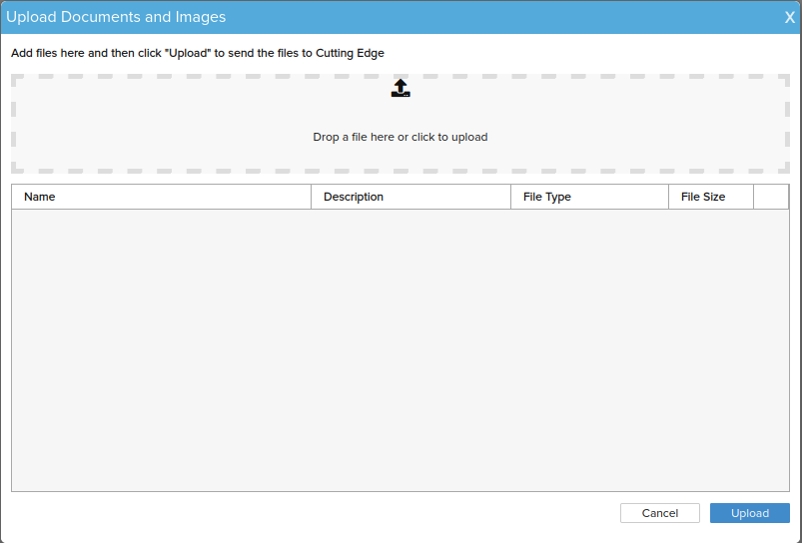Cancel the file upload dialog

click(x=660, y=513)
